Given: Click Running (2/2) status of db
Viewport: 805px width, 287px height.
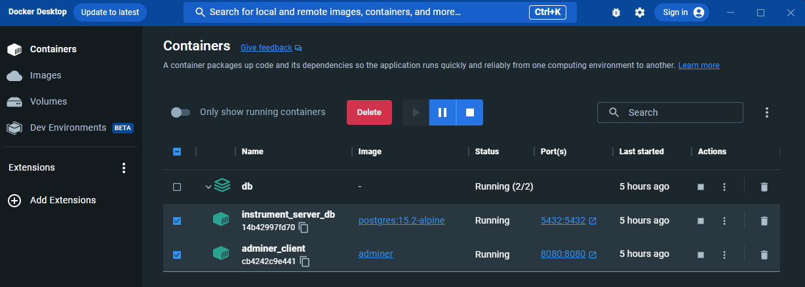Looking at the screenshot, I should [x=504, y=186].
